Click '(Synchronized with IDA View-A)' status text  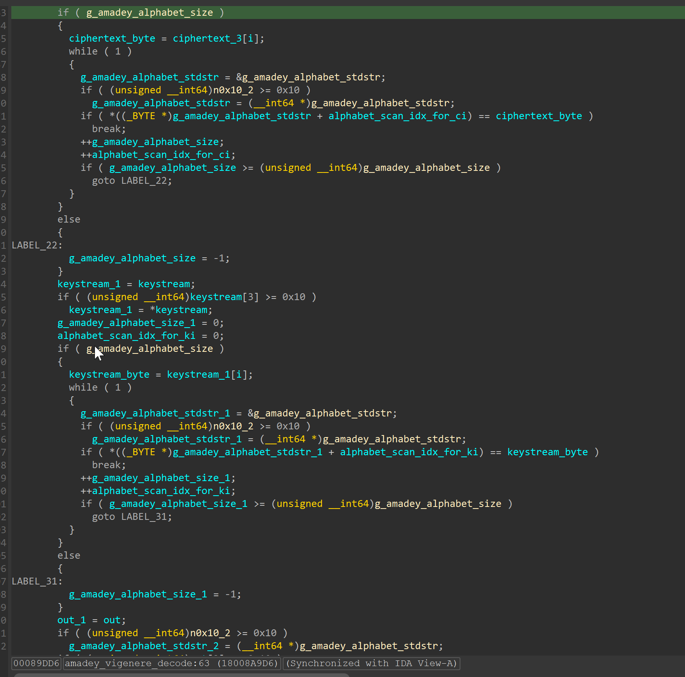pos(372,663)
